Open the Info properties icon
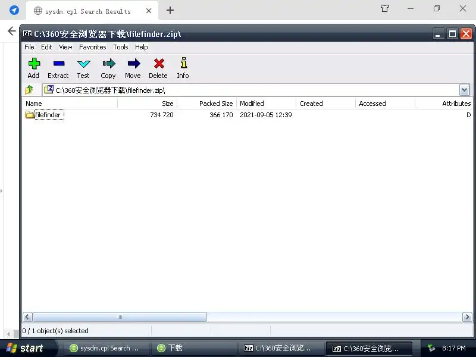The width and height of the screenshot is (476, 357). pyautogui.click(x=183, y=63)
